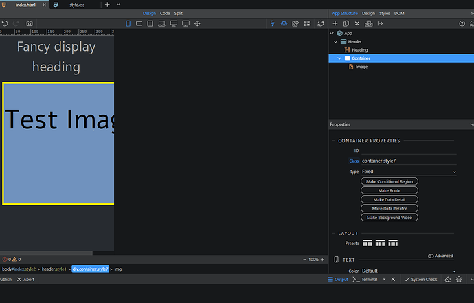Open the App Structure panel tab
Viewport: 474px width, 303px height.
click(x=345, y=13)
